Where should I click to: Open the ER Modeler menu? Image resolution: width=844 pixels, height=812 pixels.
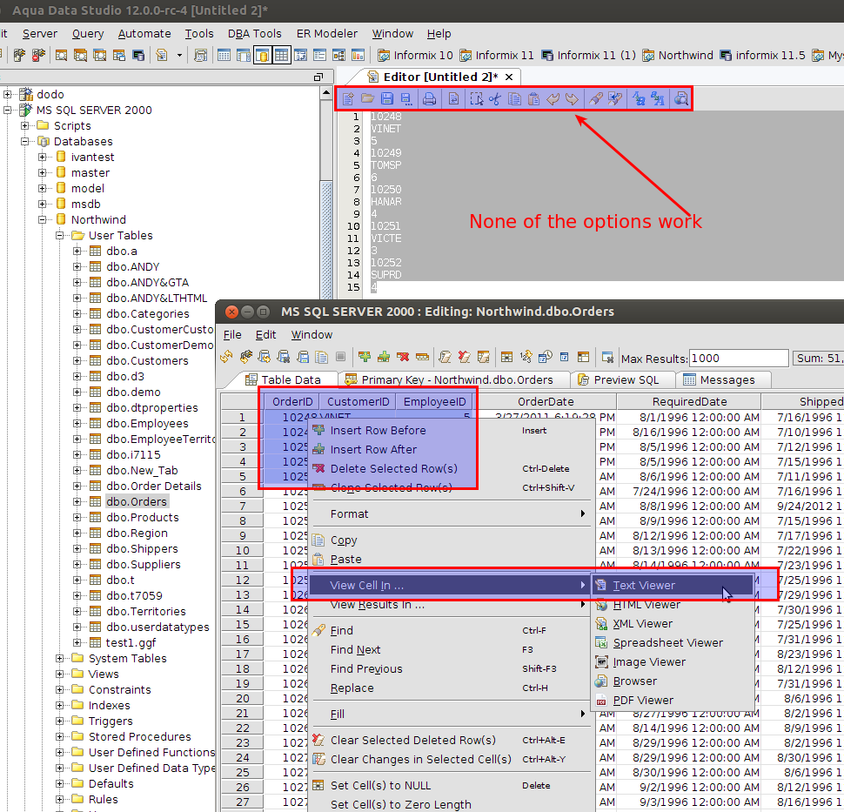click(327, 33)
